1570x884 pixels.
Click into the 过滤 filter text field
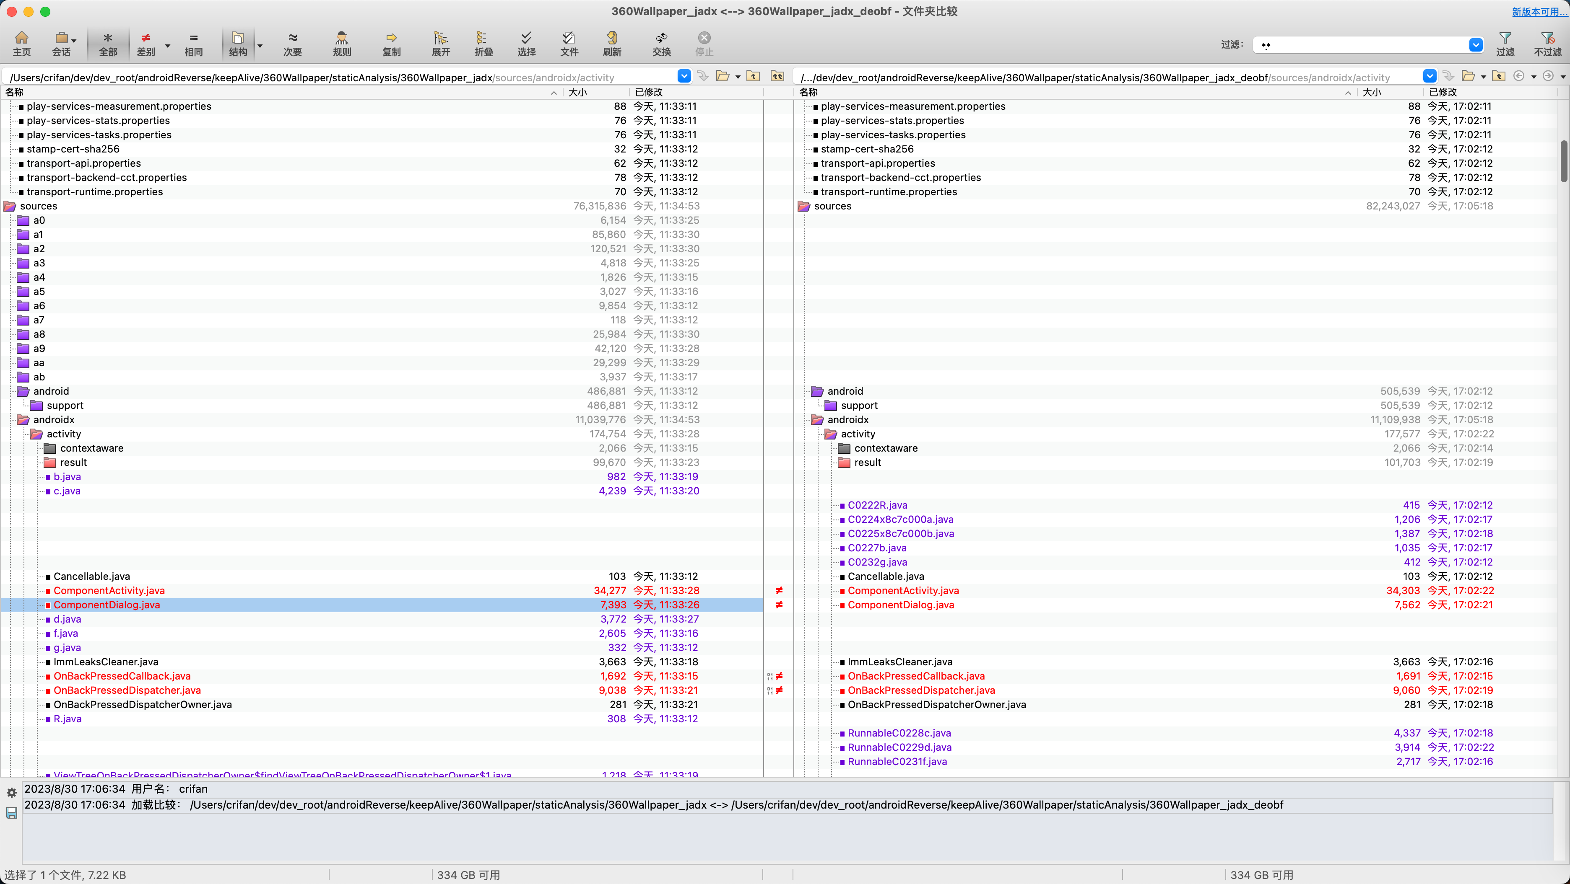pos(1360,45)
